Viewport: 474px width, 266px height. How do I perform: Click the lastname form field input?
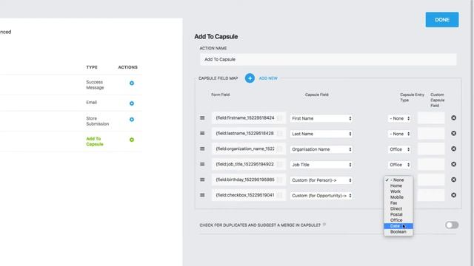point(249,133)
